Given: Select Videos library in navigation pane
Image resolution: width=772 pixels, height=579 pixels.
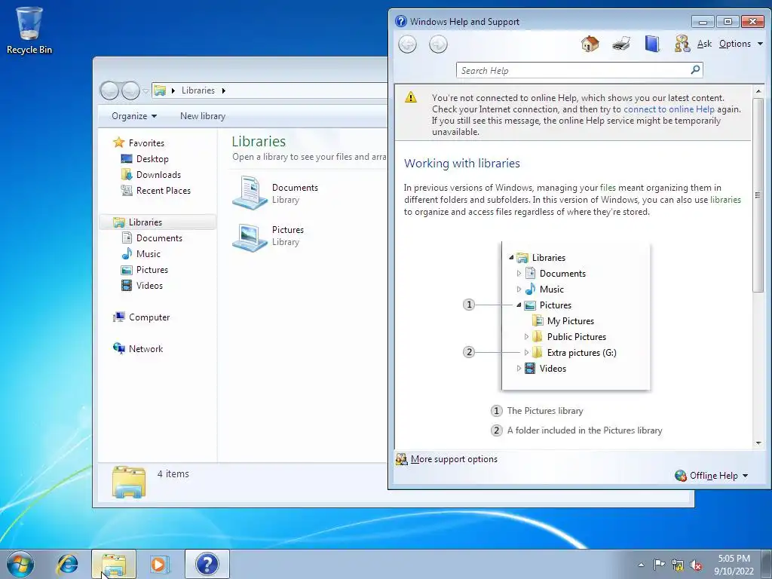Looking at the screenshot, I should point(149,286).
